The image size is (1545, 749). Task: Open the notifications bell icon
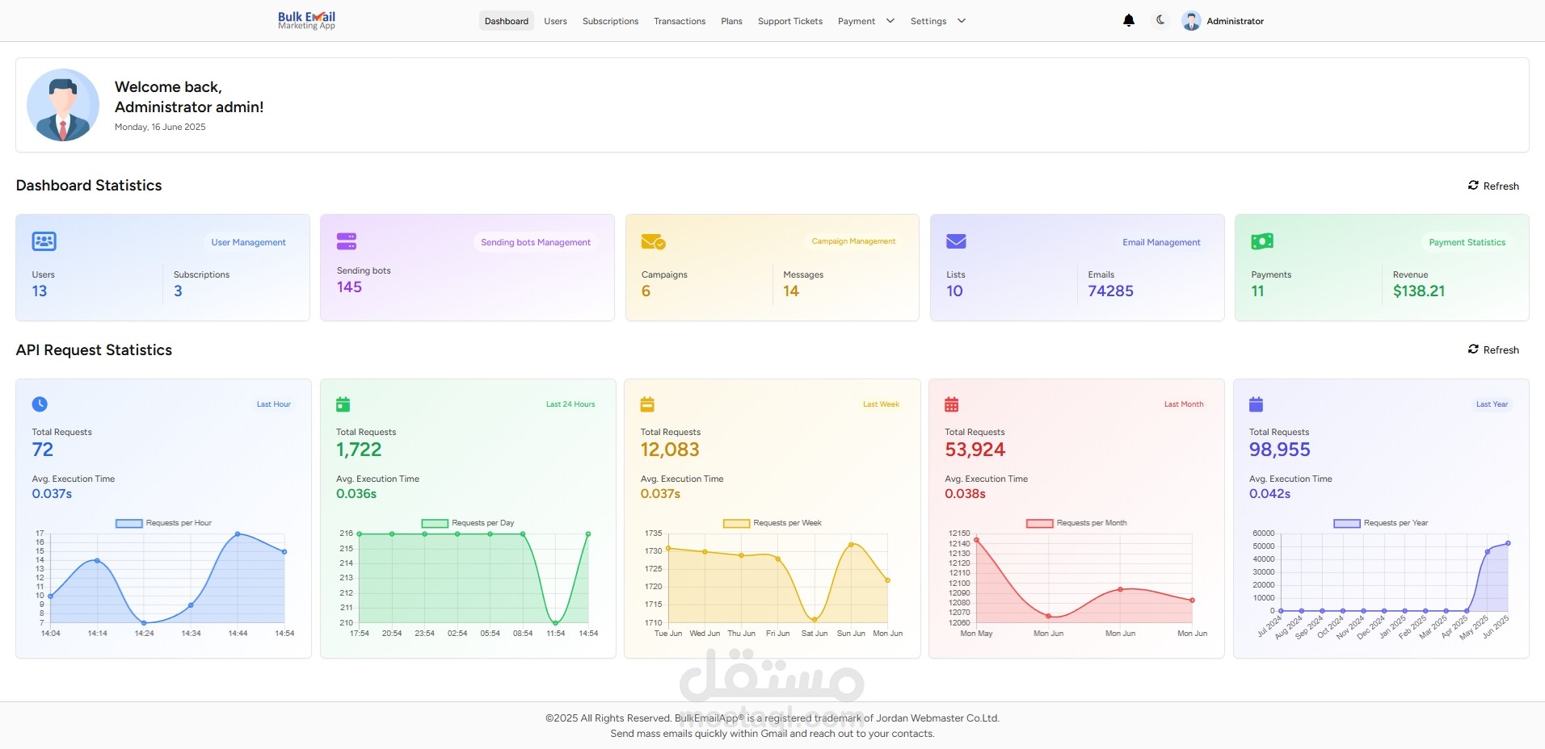click(1129, 21)
